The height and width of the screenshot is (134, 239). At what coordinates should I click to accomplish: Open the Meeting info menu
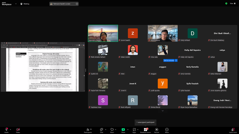pos(25,4)
